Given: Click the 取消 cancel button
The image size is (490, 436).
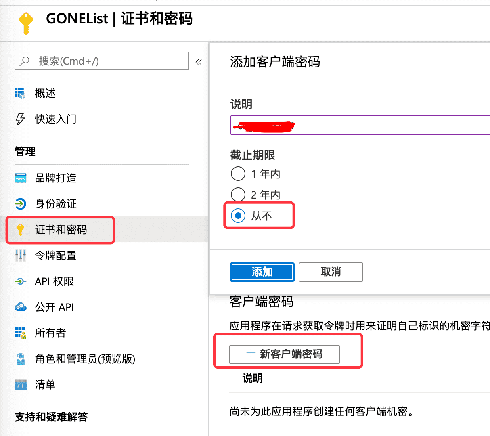Looking at the screenshot, I should tap(331, 272).
